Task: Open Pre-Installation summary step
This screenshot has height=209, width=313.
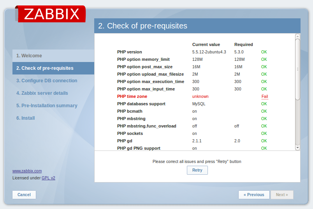Action: click(x=47, y=106)
